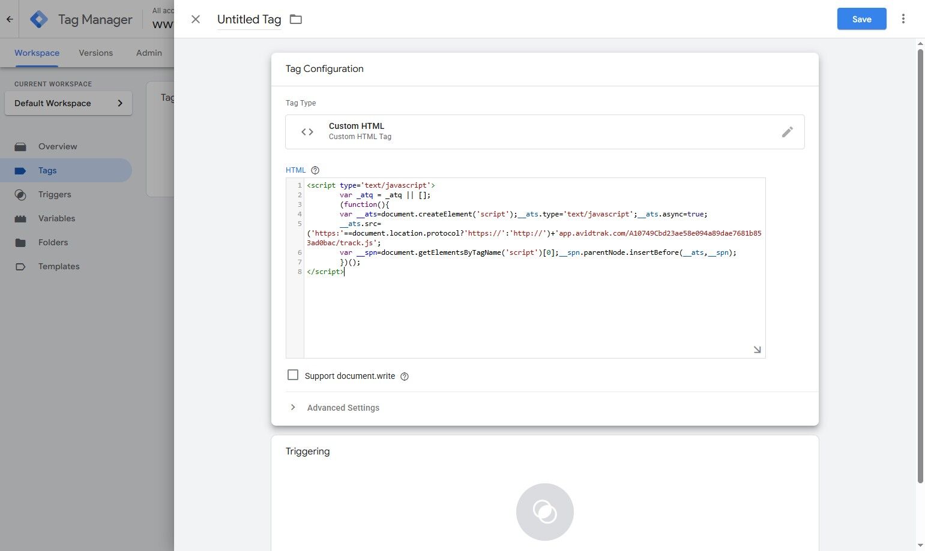Switch to the Workspace tab
This screenshot has width=925, height=551.
(37, 53)
